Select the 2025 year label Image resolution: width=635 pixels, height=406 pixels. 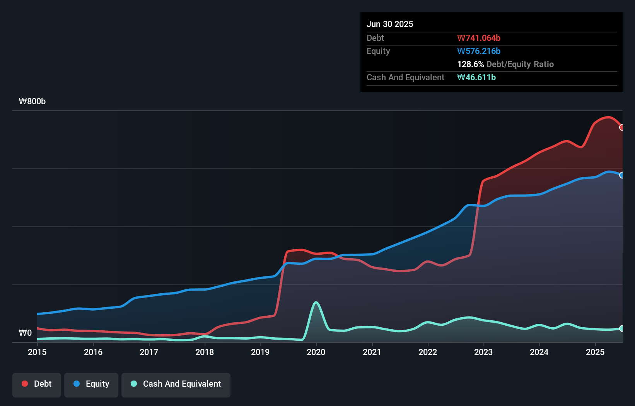pos(596,352)
